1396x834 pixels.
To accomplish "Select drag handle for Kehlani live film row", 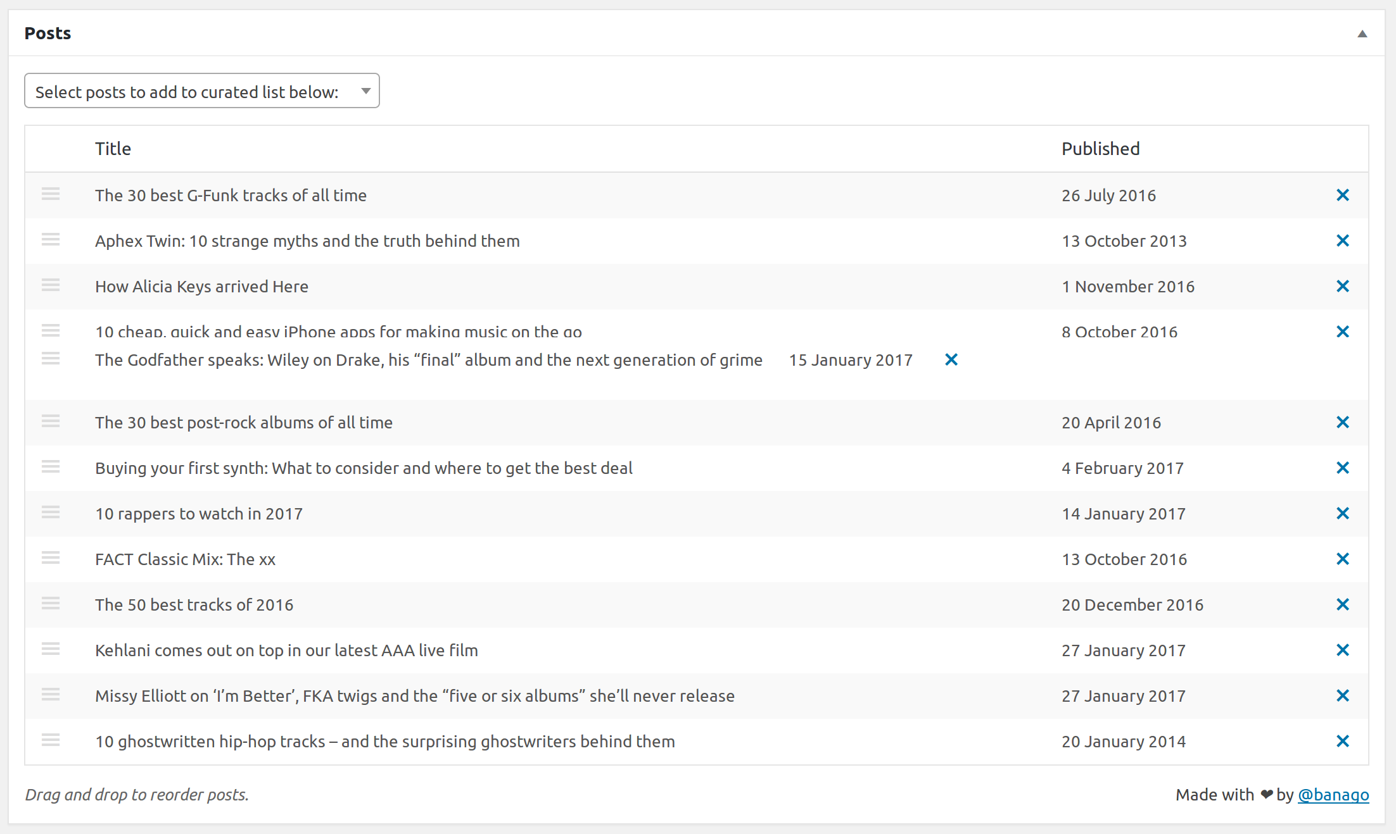I will tap(51, 649).
